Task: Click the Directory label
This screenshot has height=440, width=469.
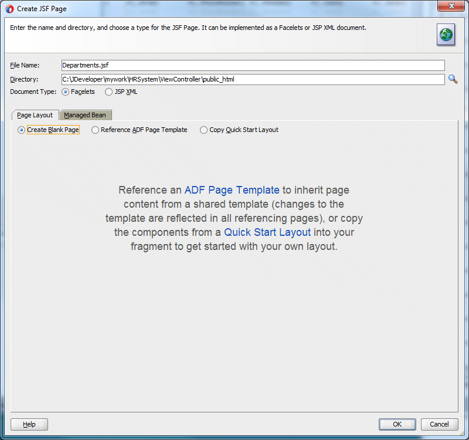Action: pos(24,79)
